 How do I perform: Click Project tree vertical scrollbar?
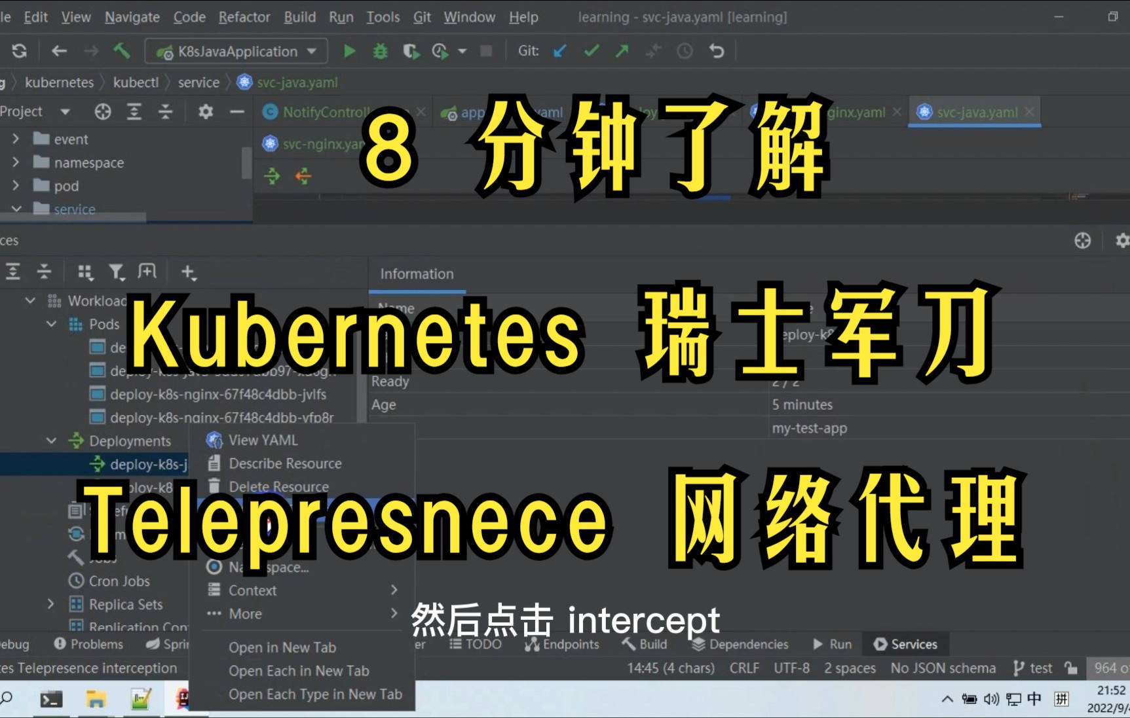pos(246,162)
